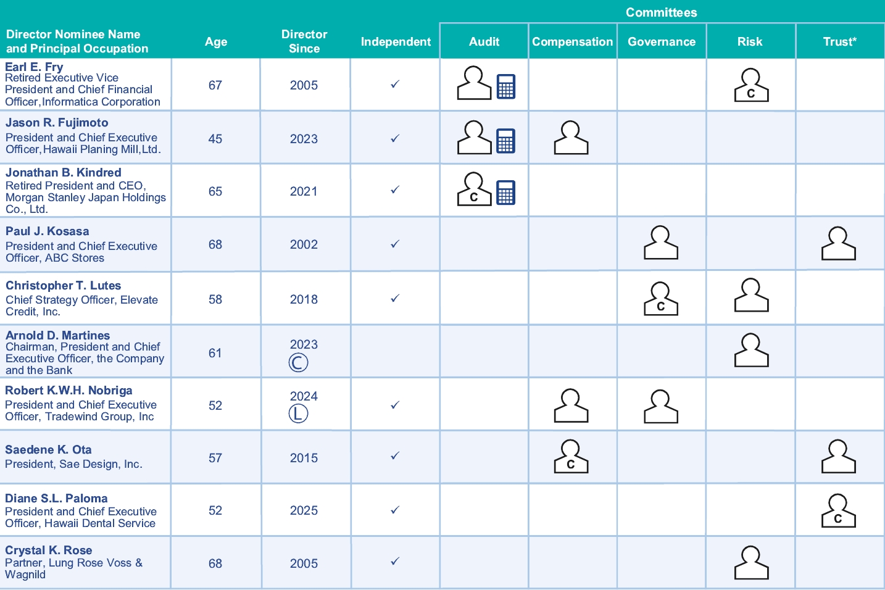Viewport: 885px width, 590px height.
Task: Click the circled C under Martines' 2023
Action: (298, 362)
